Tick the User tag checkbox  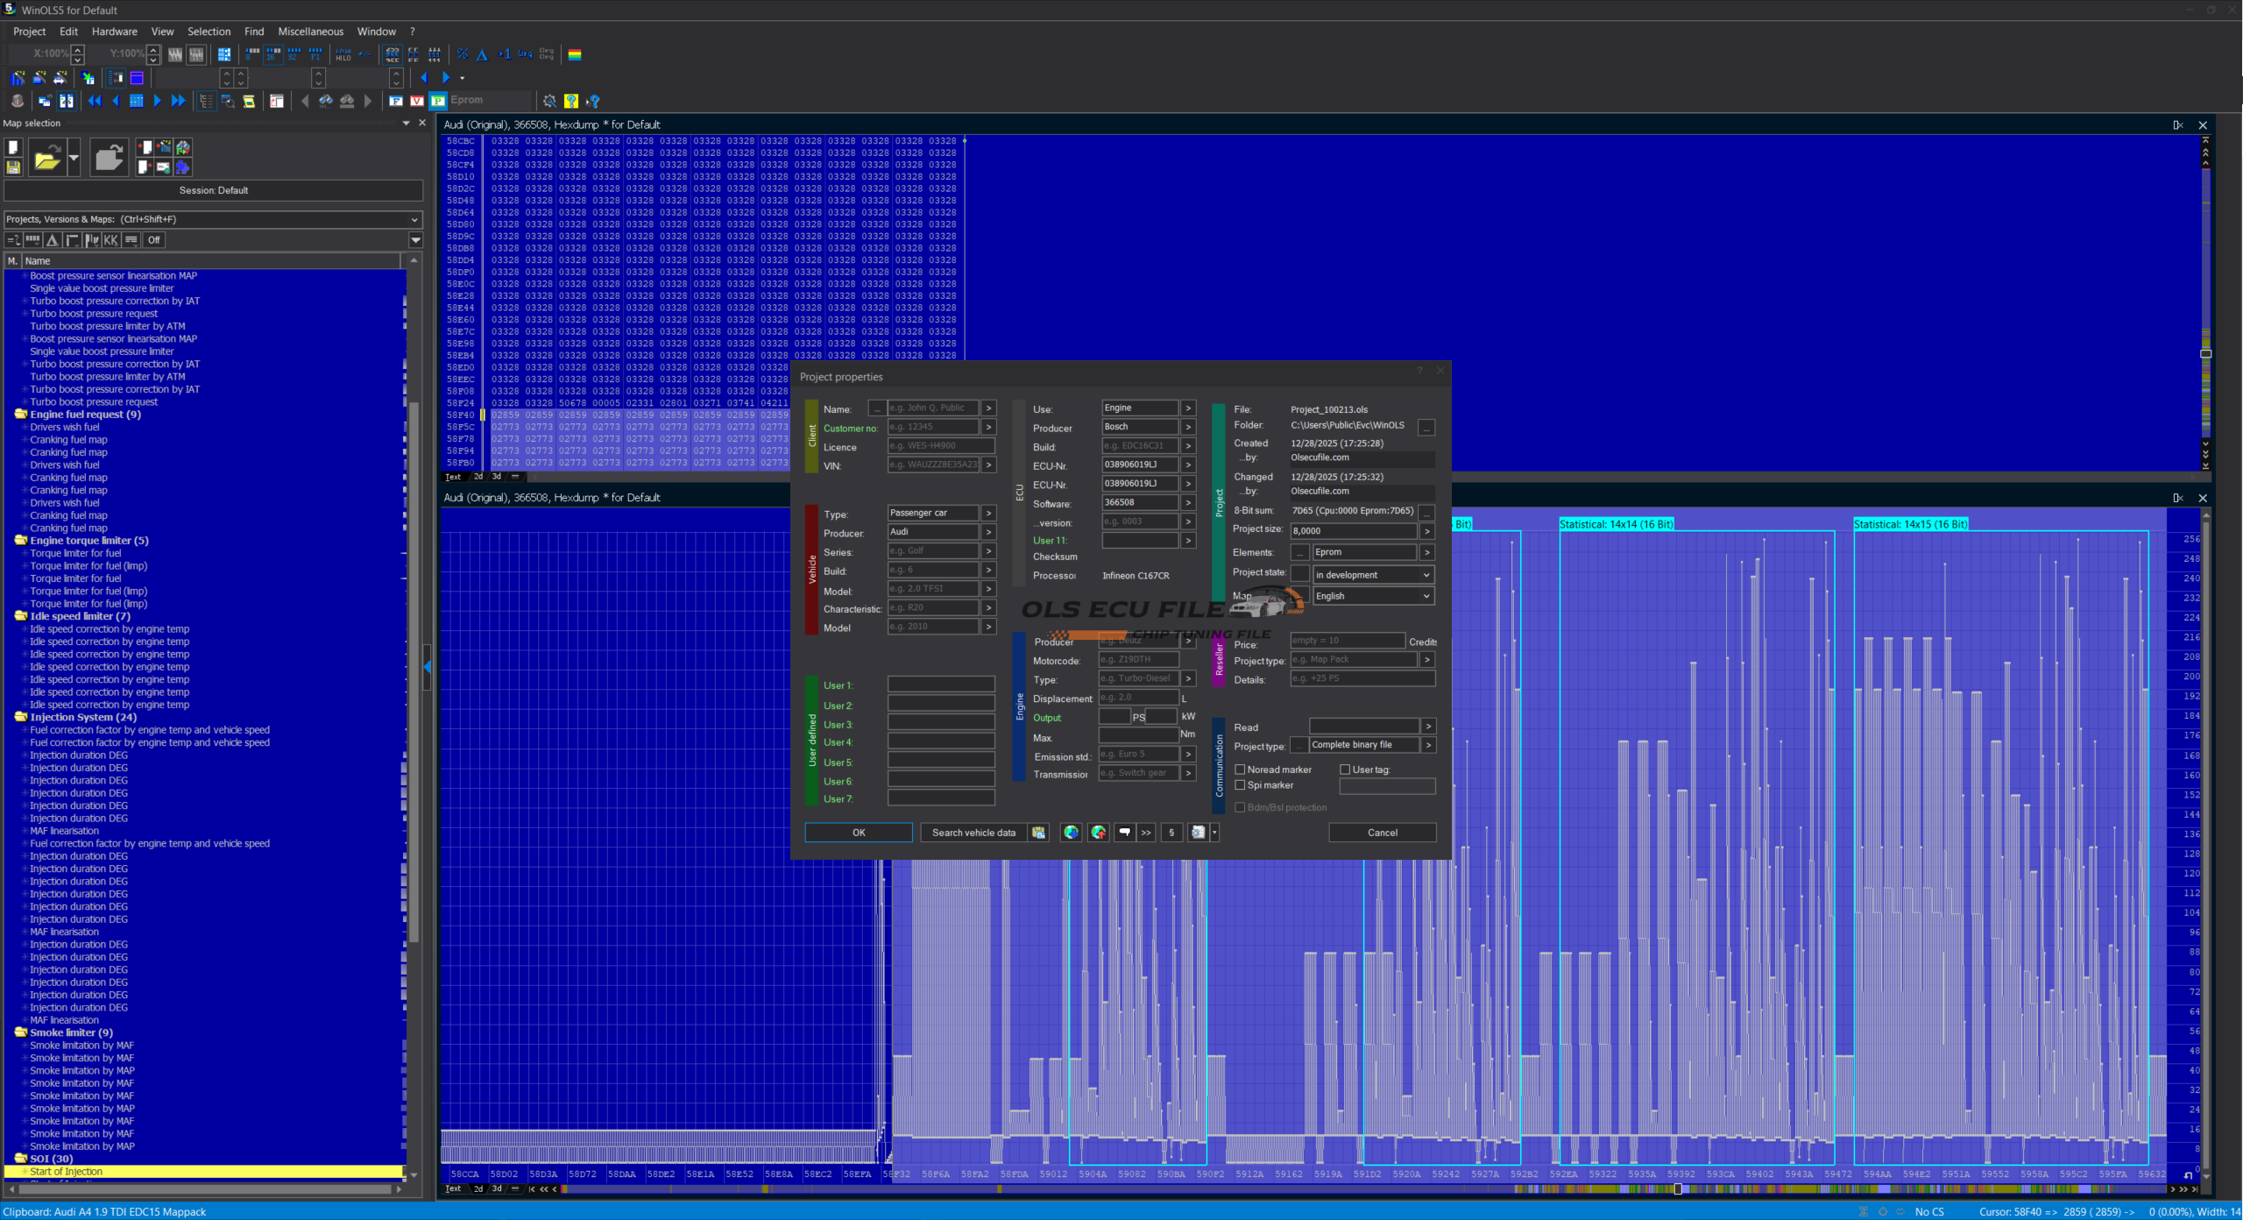[1345, 770]
